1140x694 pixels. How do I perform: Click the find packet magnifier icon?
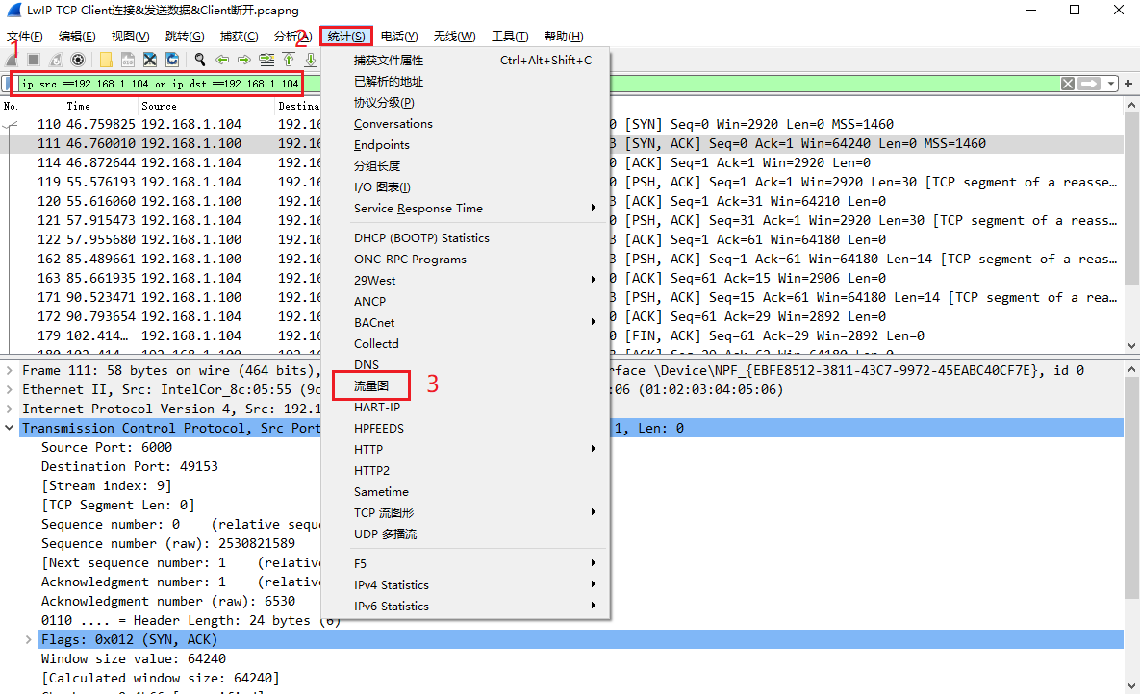tap(200, 60)
